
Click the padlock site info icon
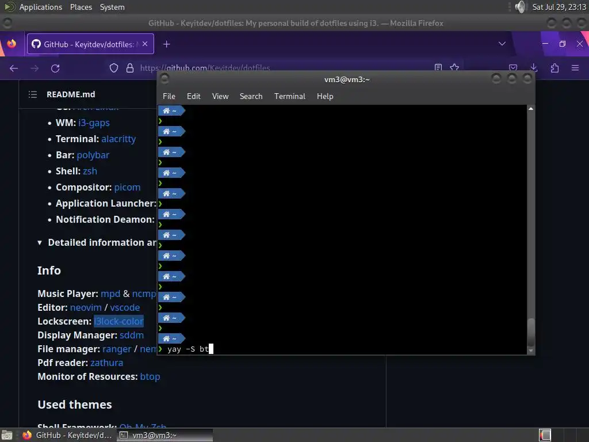130,68
